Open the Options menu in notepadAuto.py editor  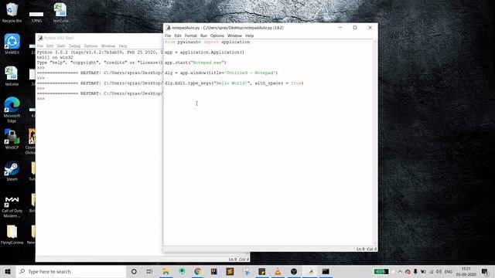tap(217, 36)
